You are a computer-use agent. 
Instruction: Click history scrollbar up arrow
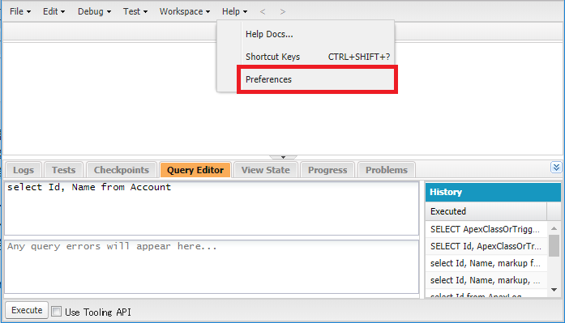coord(554,228)
